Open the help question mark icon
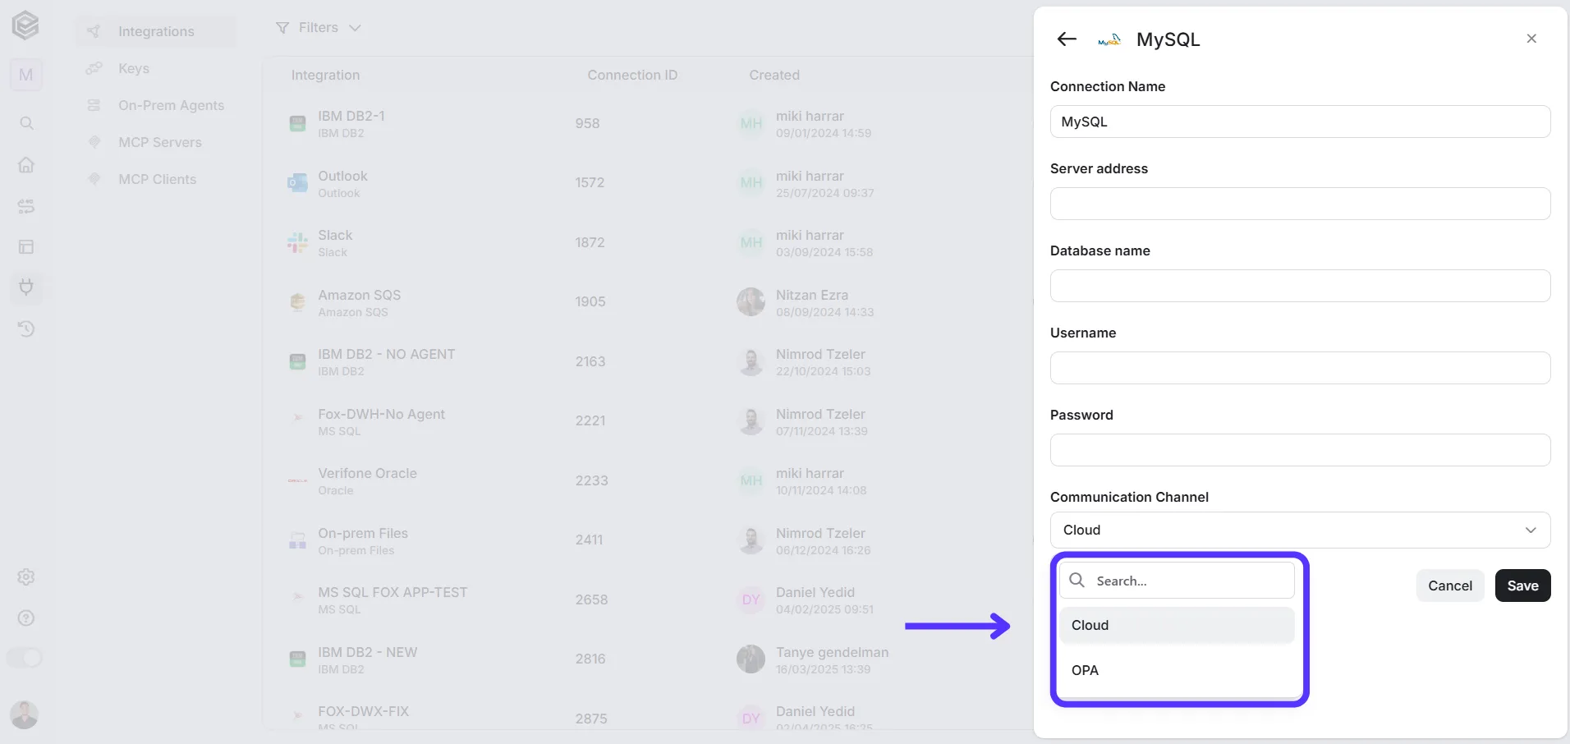1570x744 pixels. pos(26,618)
